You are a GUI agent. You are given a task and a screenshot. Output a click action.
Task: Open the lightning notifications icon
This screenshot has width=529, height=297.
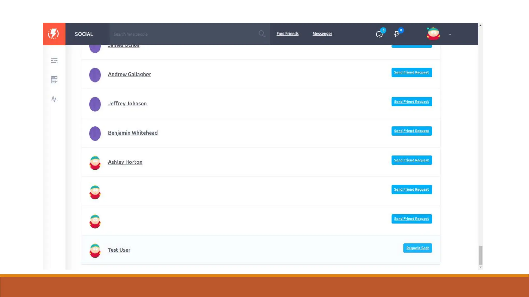[397, 34]
